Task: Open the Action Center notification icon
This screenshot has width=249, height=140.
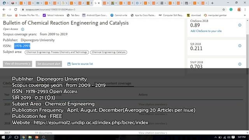Action: click(x=233, y=137)
